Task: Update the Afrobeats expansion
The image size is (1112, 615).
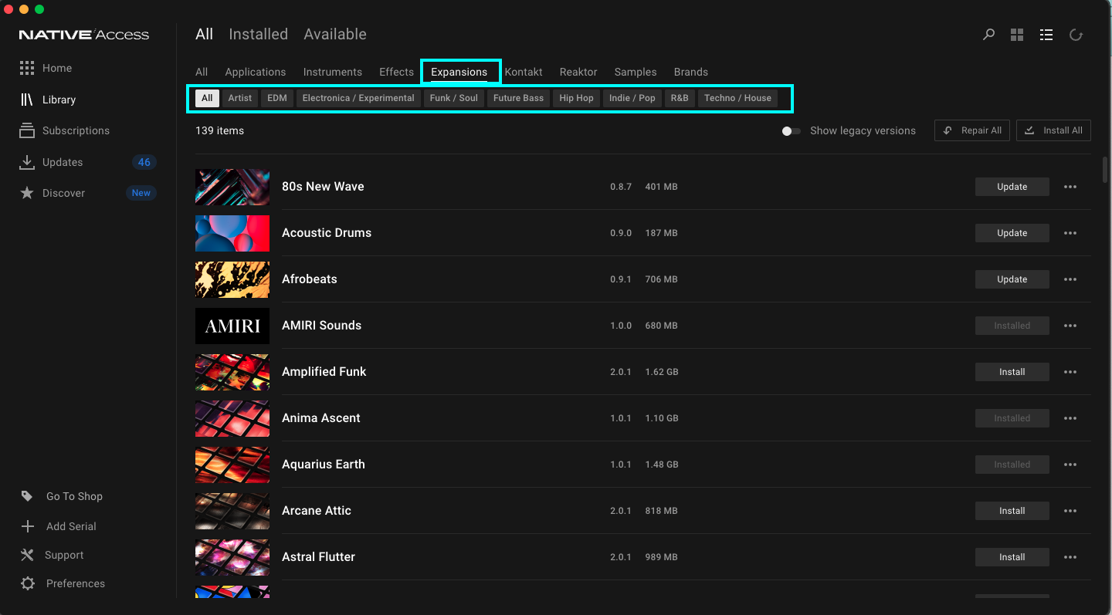Action: click(x=1012, y=279)
